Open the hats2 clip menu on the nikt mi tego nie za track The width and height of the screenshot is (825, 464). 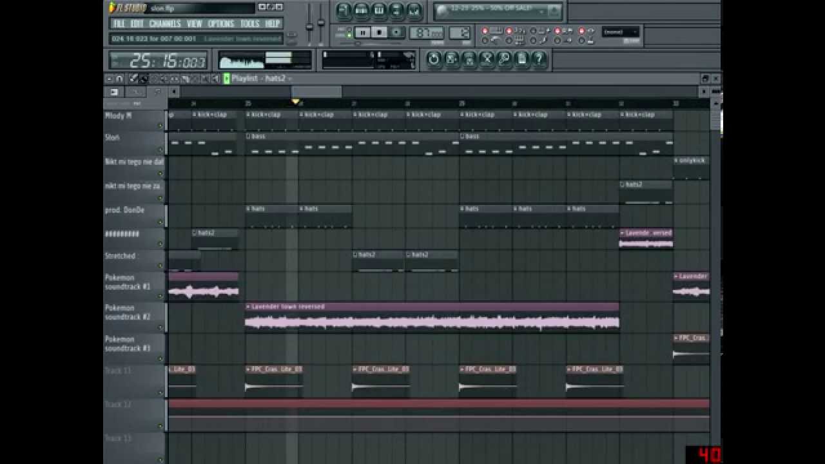pyautogui.click(x=623, y=184)
